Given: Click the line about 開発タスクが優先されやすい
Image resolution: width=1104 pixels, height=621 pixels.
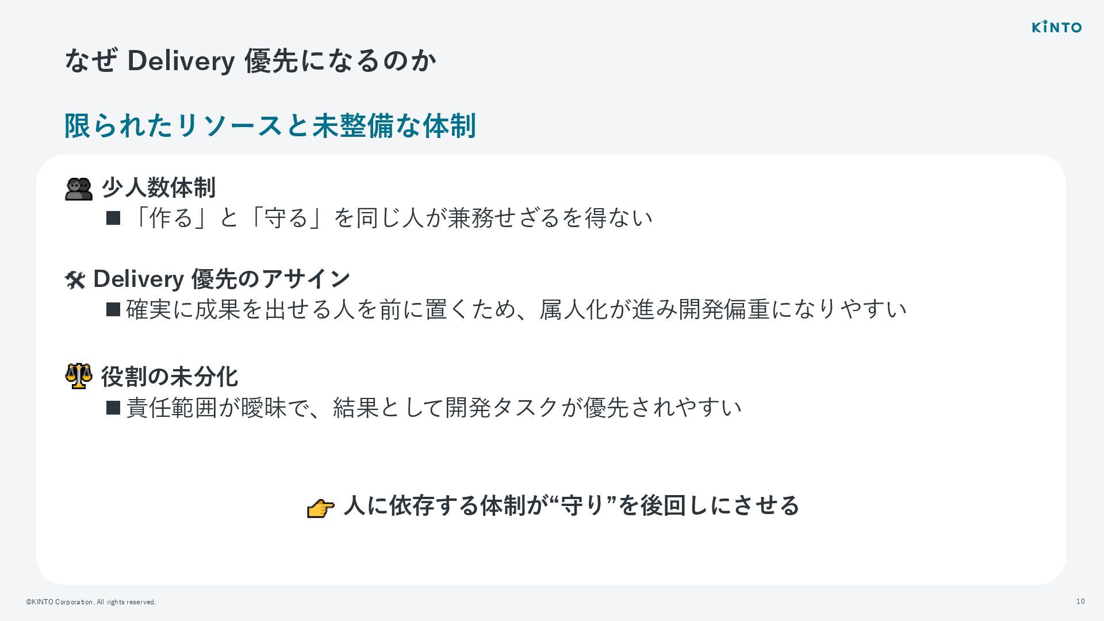Looking at the screenshot, I should [x=434, y=408].
